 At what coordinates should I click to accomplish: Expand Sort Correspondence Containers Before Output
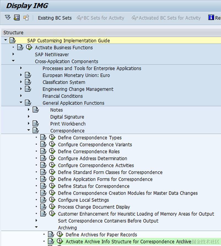(x=36, y=220)
